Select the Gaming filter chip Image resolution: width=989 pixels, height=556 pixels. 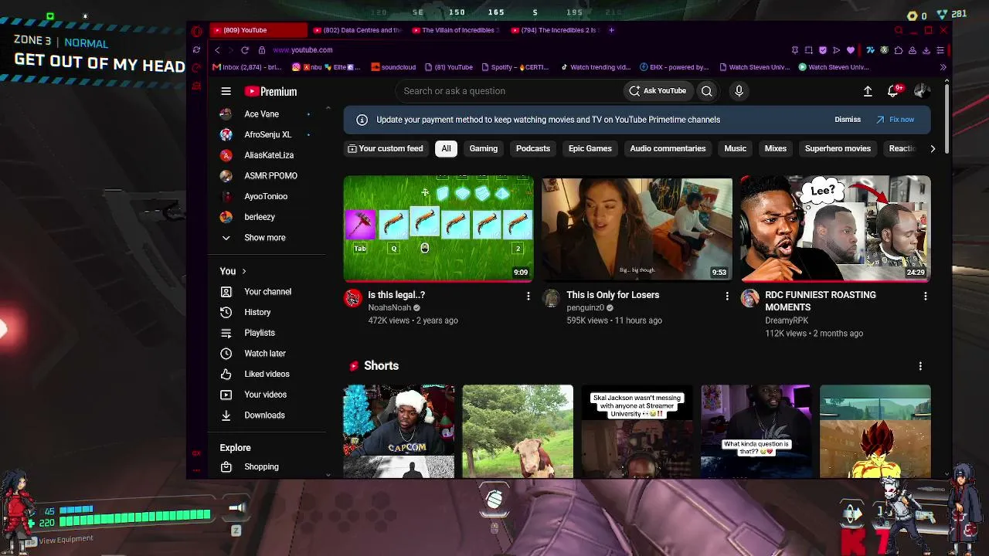tap(484, 148)
